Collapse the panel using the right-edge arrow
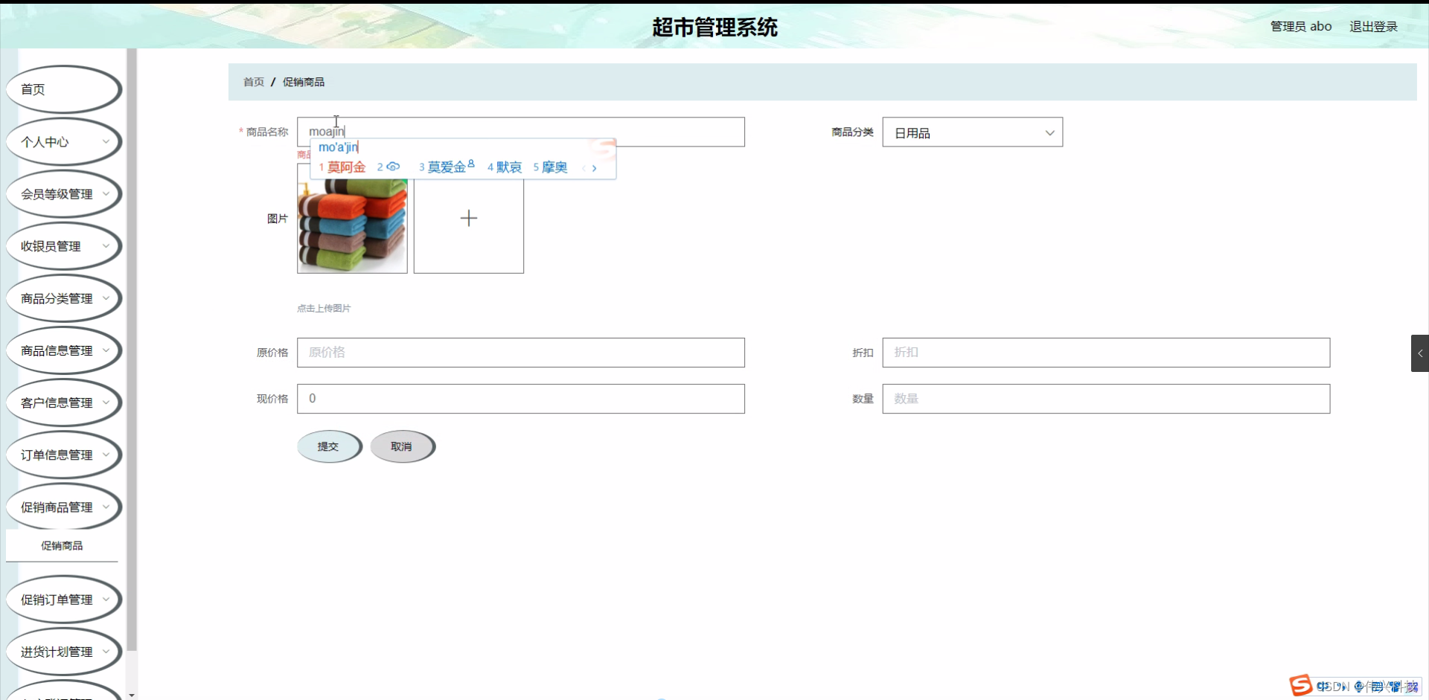Screen dimensions: 1429x700 point(1420,353)
